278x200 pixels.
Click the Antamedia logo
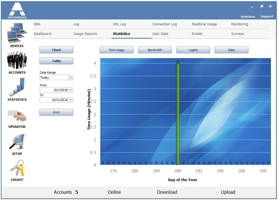pos(17,10)
